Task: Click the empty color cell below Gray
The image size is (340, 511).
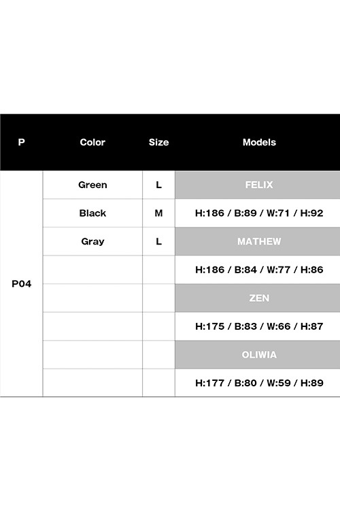Action: point(92,270)
